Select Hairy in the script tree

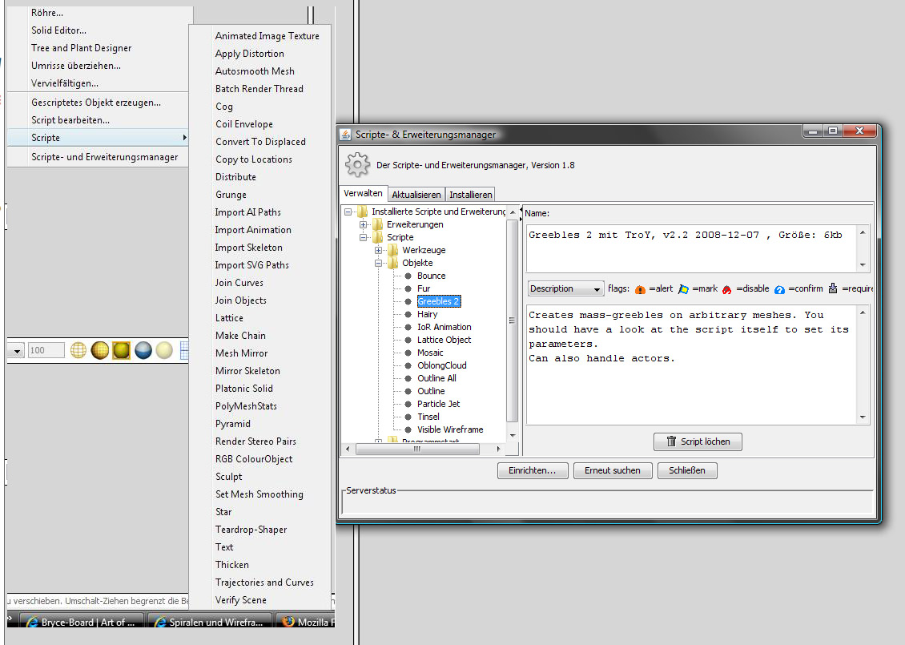427,314
